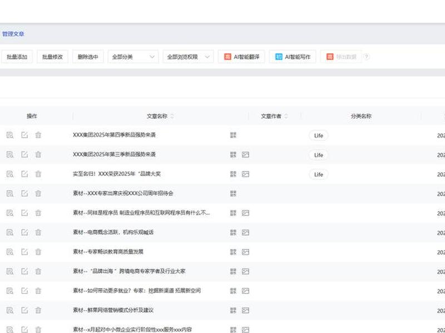
Task: Switch to 管理文章 tab
Action: [x=13, y=34]
